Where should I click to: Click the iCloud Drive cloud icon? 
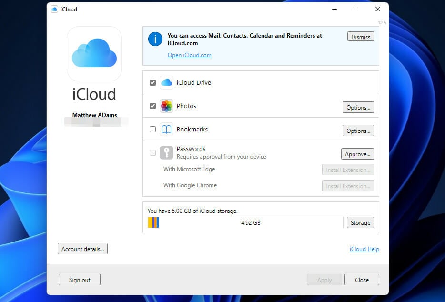point(166,82)
